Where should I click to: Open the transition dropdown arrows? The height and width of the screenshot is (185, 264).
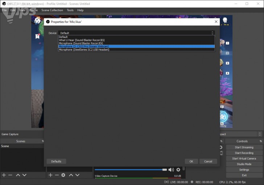(x=260, y=134)
